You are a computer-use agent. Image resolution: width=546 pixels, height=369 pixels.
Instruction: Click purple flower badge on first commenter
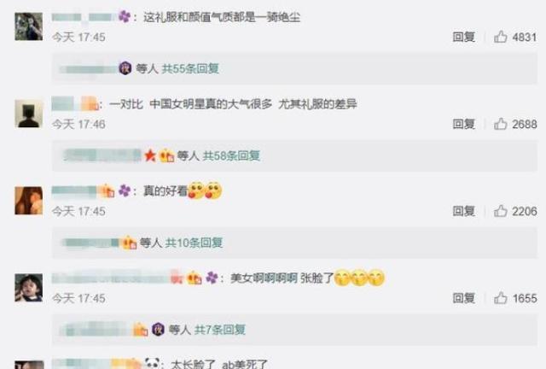pos(125,16)
